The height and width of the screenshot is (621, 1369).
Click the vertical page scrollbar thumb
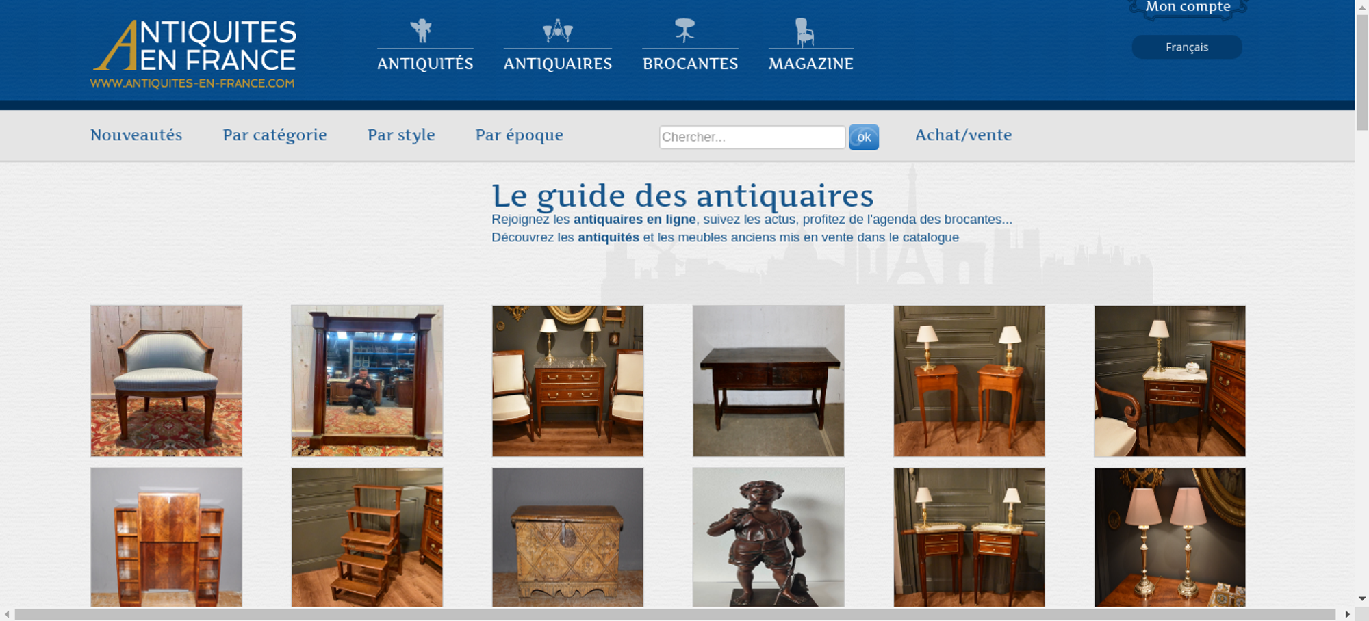[1362, 72]
